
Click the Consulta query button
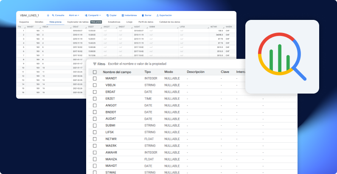[58, 15]
